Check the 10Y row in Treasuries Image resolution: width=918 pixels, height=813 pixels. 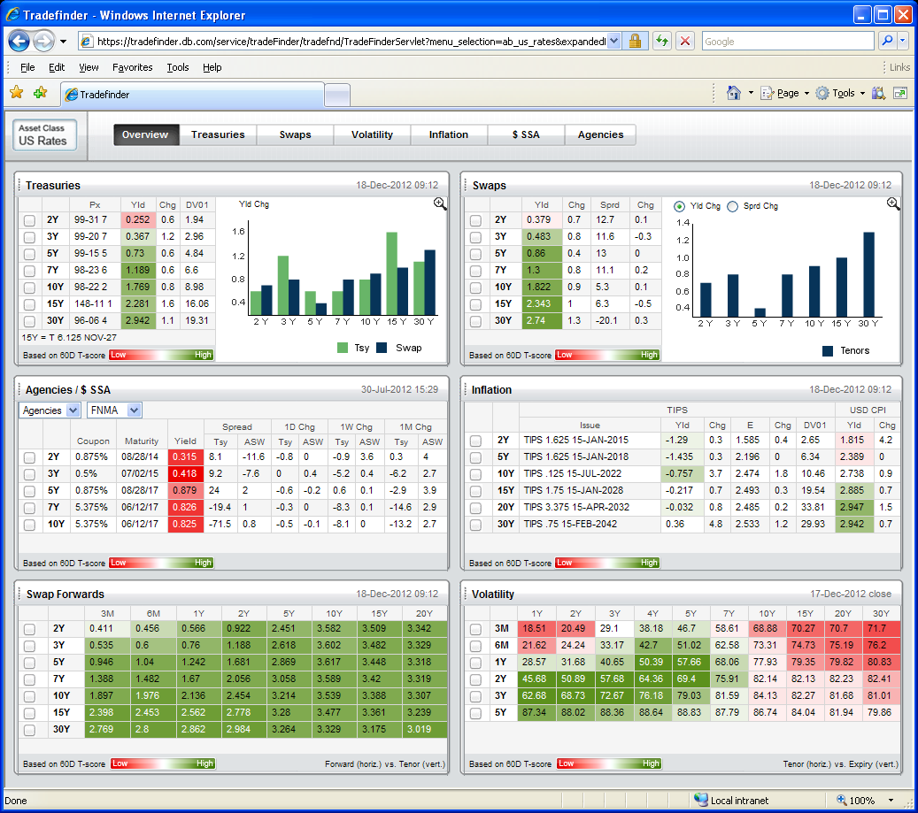pos(30,288)
